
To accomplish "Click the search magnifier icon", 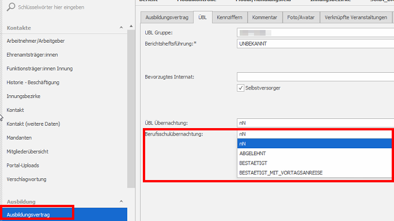I will 11,7.
